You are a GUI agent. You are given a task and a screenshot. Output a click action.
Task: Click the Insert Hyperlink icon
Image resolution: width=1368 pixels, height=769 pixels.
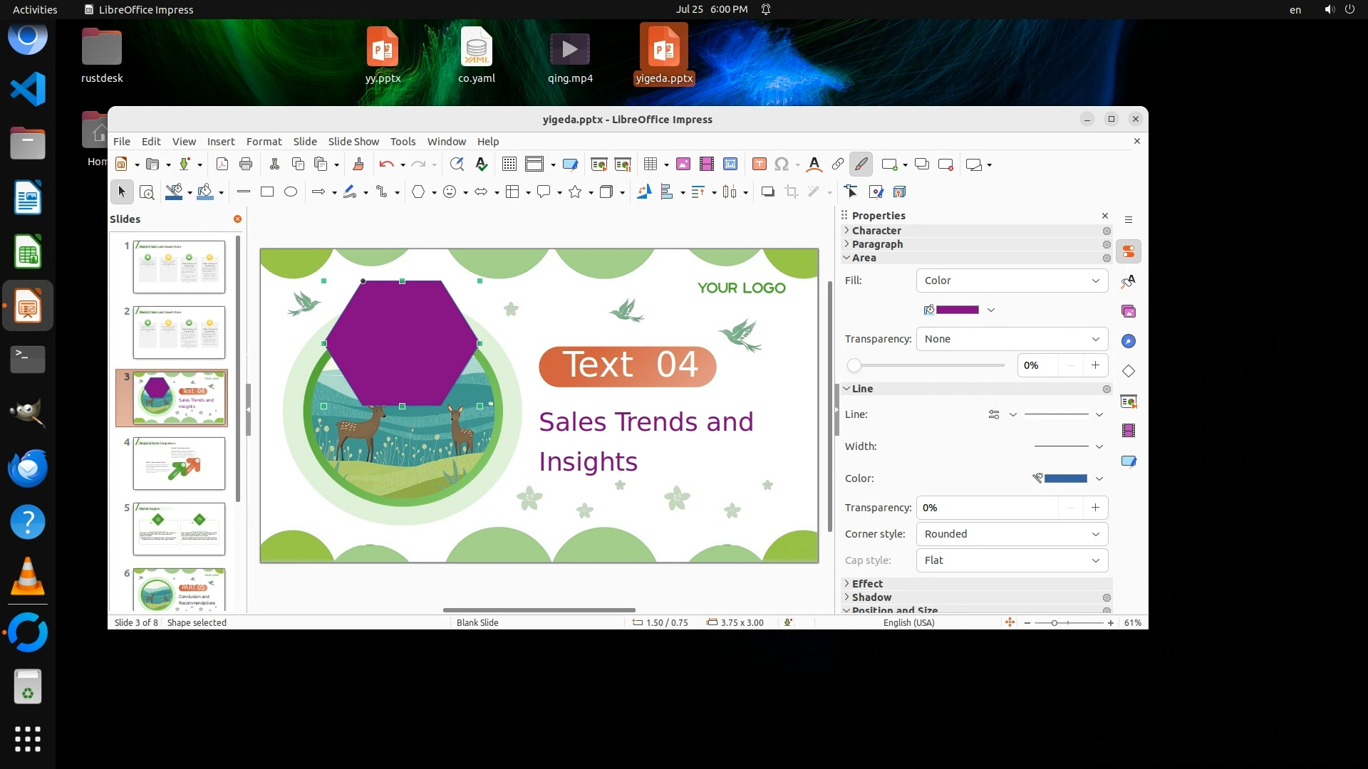pyautogui.click(x=838, y=164)
